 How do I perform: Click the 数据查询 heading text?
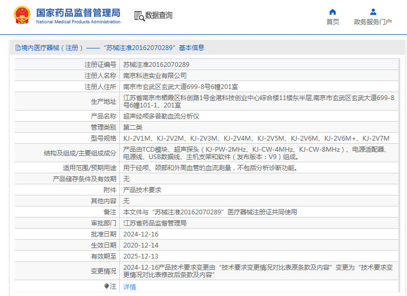click(x=158, y=15)
